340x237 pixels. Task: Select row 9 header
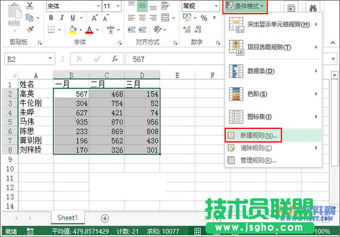(x=10, y=159)
